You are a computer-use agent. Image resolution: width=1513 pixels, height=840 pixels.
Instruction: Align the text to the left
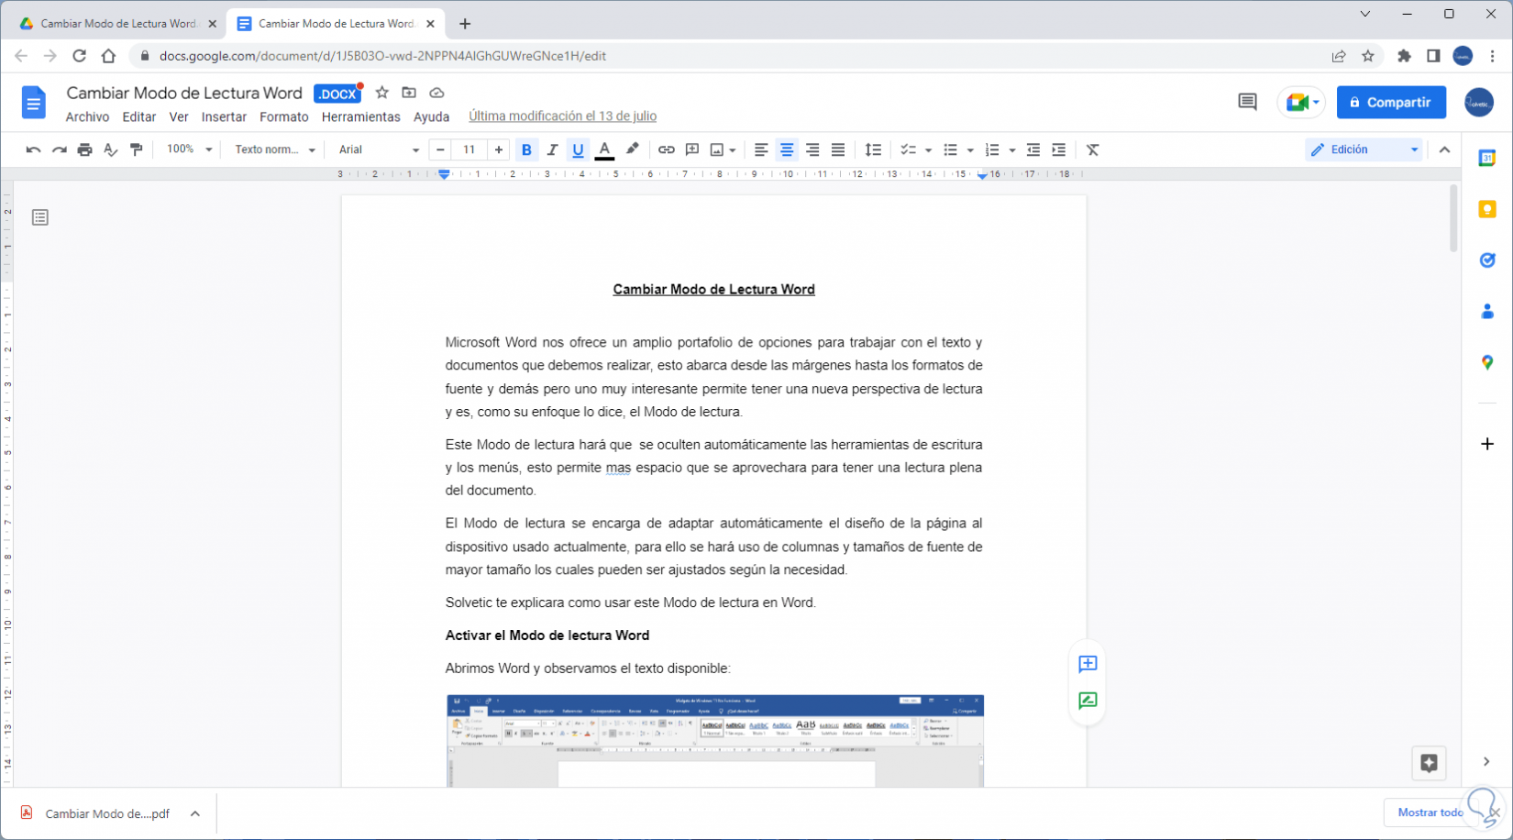coord(761,149)
